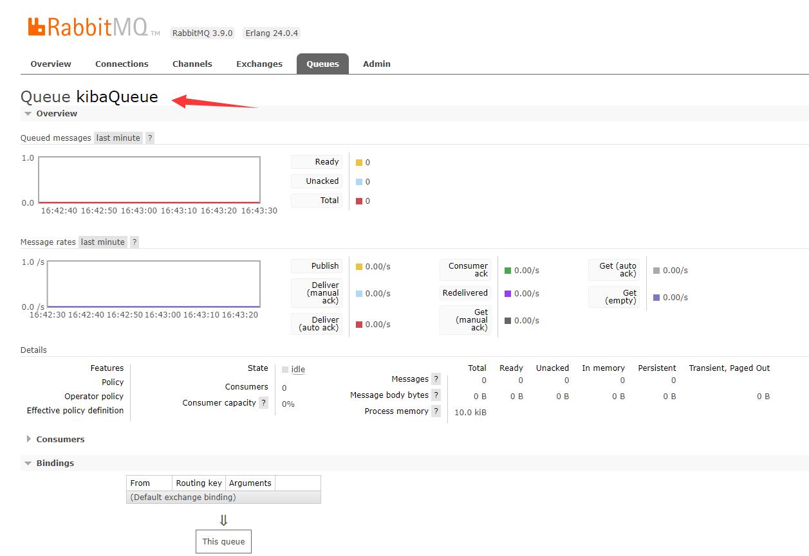Click the gray idle state indicator square
This screenshot has height=556, width=809.
coord(285,370)
